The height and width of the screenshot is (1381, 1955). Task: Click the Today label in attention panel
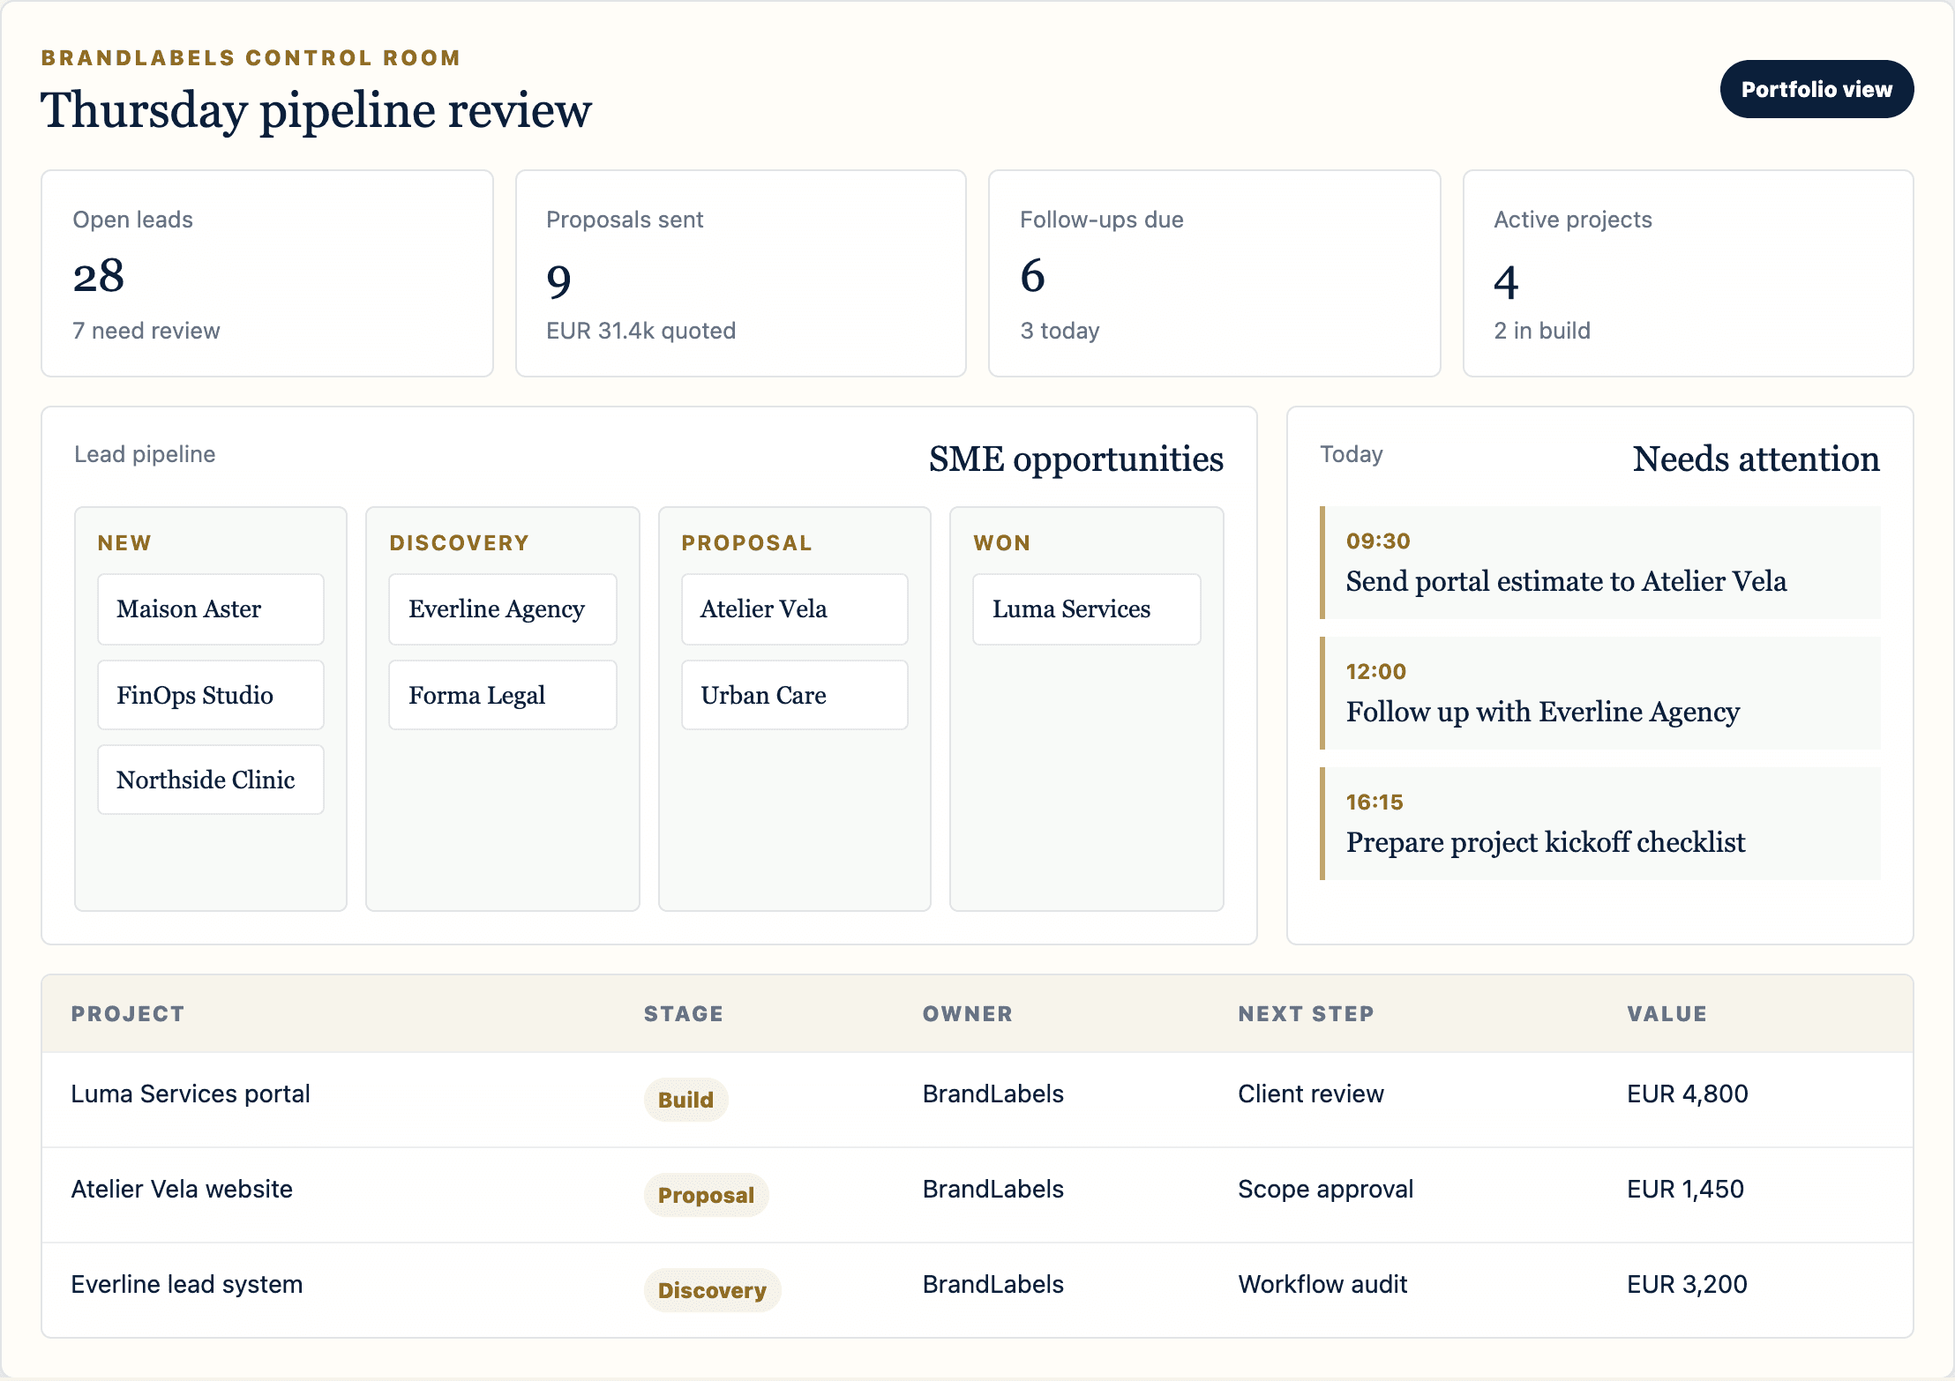point(1352,454)
